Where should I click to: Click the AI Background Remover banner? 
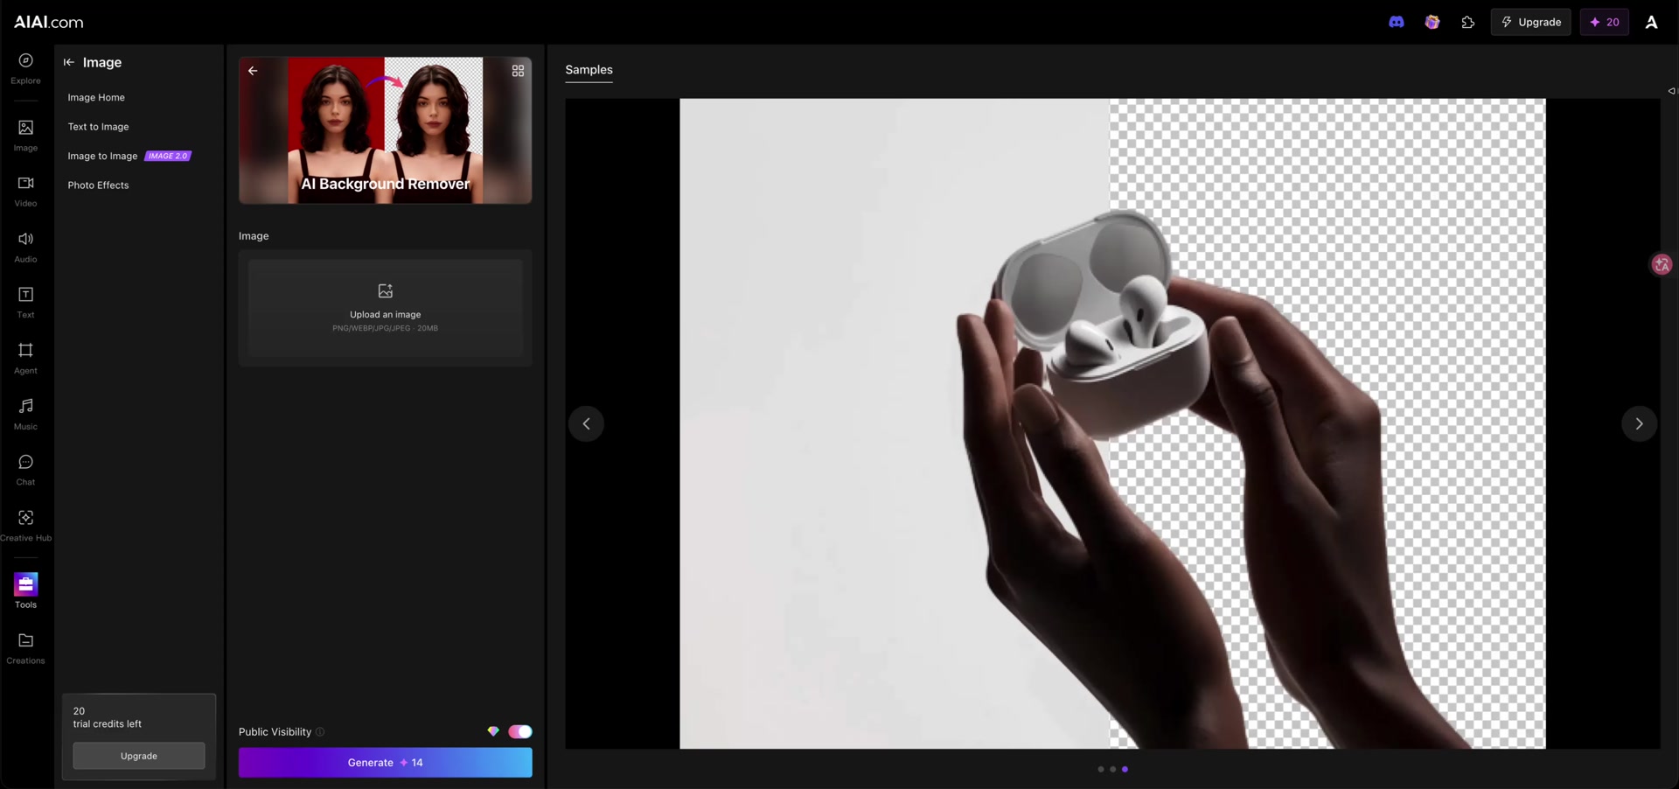click(385, 130)
